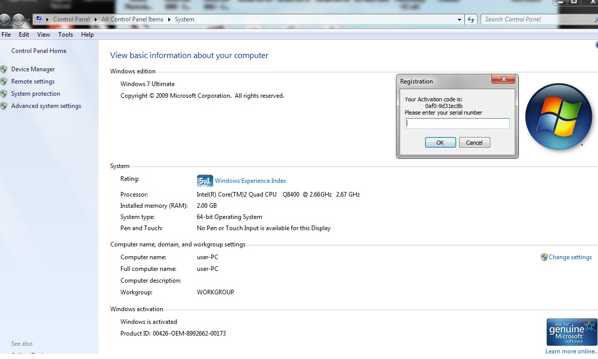The height and width of the screenshot is (359, 598).
Task: Click the shield icon beside Change settings
Action: (544, 257)
